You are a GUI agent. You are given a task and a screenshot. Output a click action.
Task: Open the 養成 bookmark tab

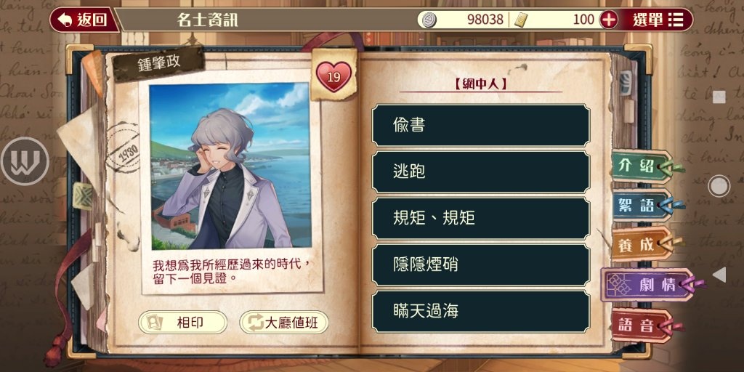[643, 245]
